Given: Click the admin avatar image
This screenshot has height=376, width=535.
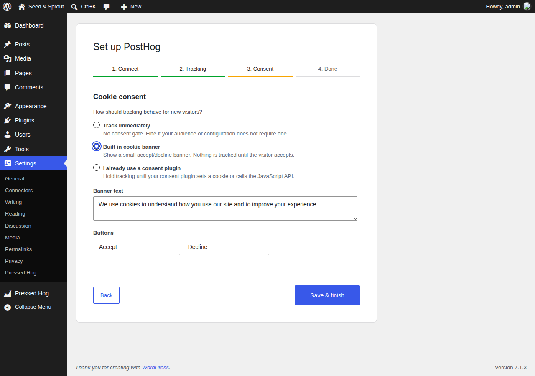Looking at the screenshot, I should point(527,6).
